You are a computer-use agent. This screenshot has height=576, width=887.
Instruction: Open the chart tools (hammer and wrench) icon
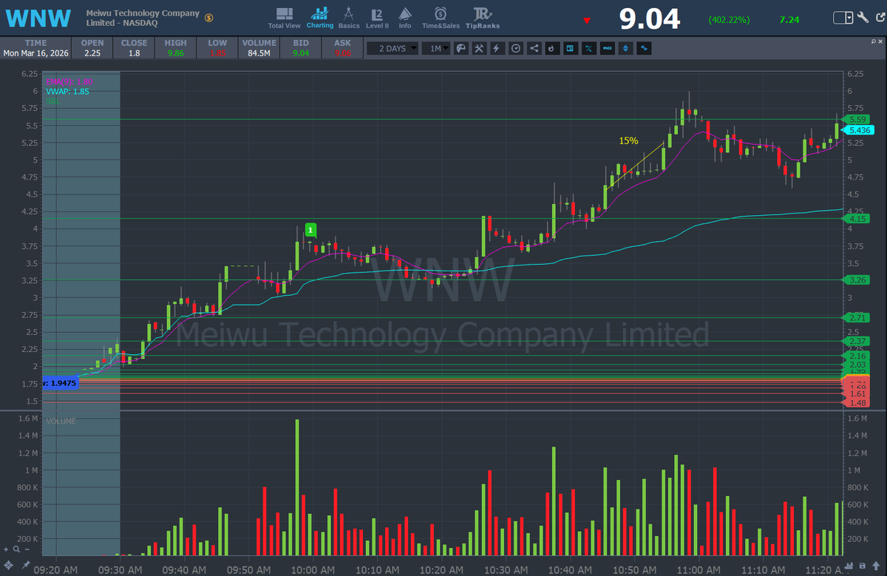coord(479,48)
